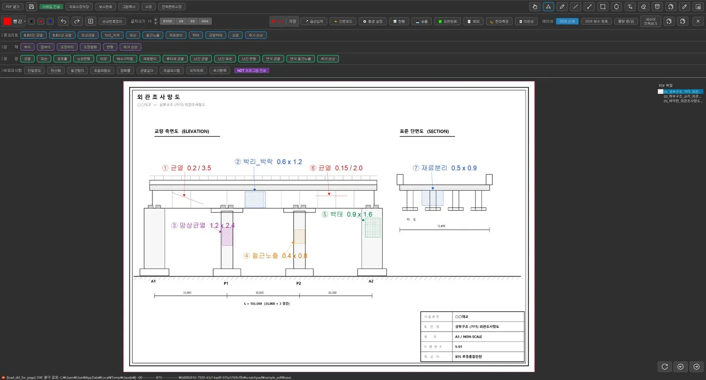Open the 빨강 color dropdown
Image resolution: width=706 pixels, height=380 pixels.
click(x=13, y=21)
